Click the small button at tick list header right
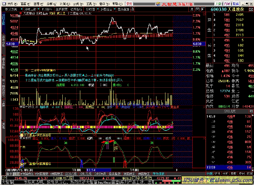This screenshot has width=254, height=185. 251,111
